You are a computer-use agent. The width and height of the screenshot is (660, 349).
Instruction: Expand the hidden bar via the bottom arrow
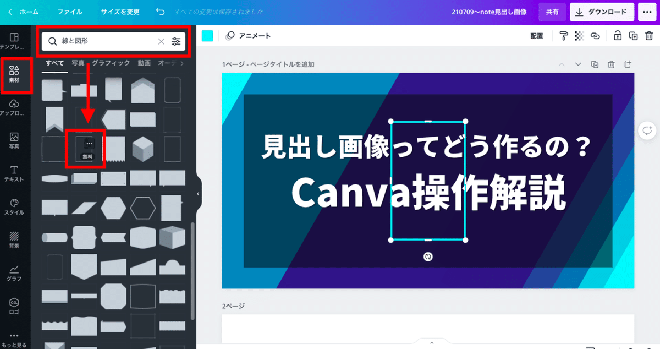point(432,342)
